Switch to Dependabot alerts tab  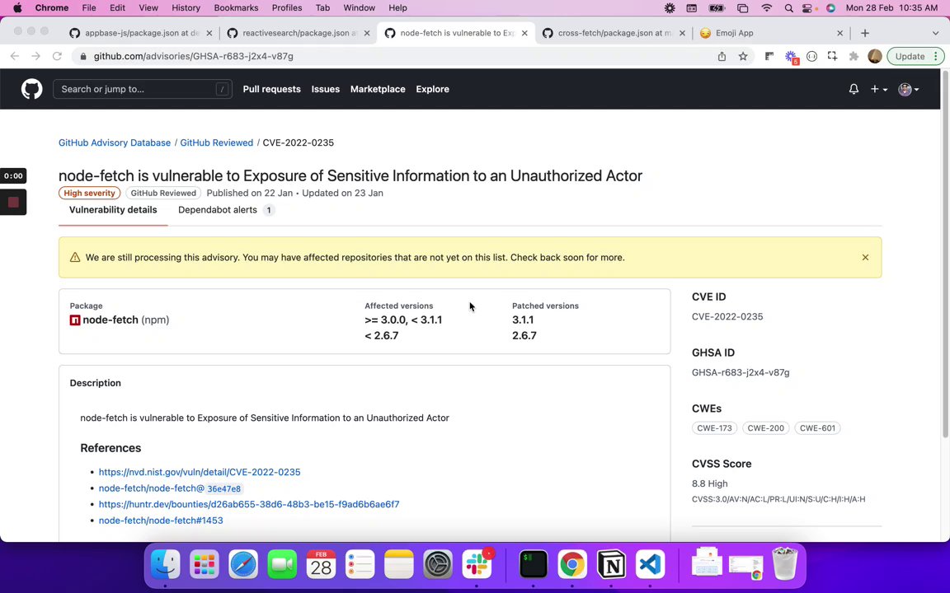point(226,210)
